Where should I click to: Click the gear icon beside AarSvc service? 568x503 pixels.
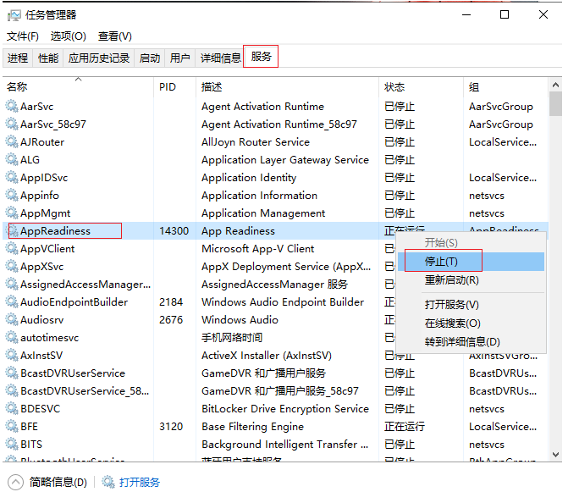(x=12, y=107)
